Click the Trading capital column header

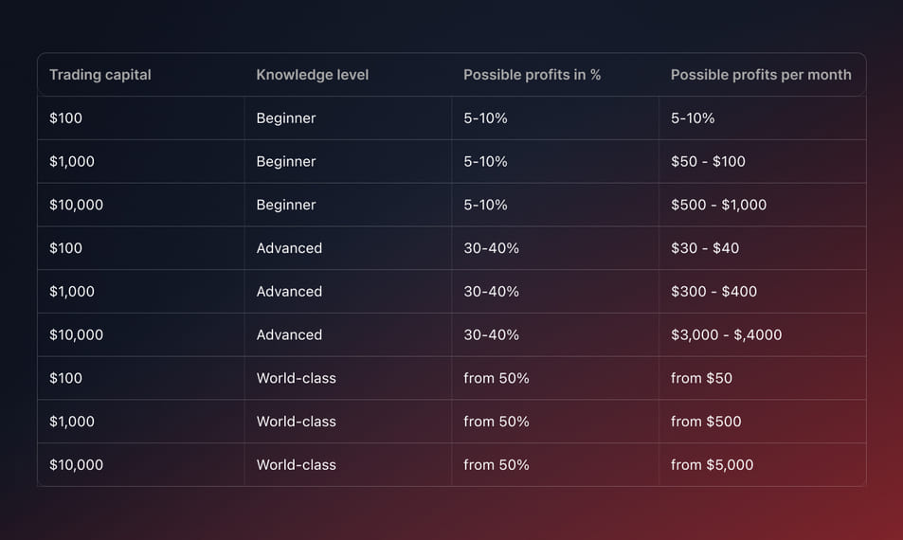coord(100,75)
